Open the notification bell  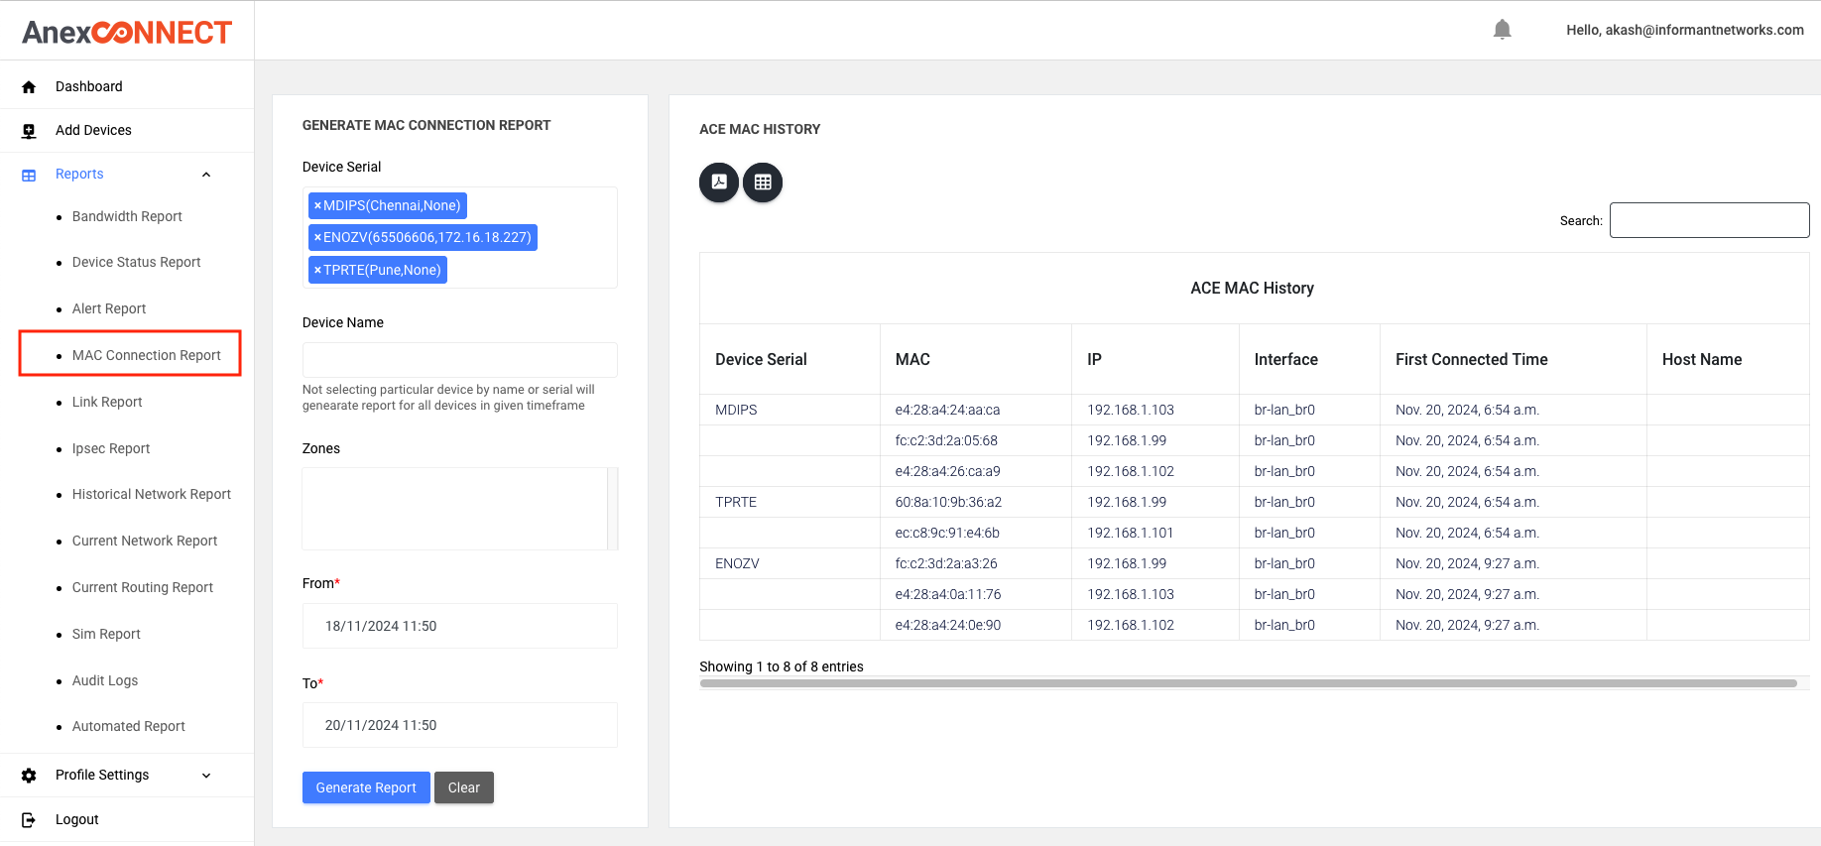pyautogui.click(x=1502, y=30)
